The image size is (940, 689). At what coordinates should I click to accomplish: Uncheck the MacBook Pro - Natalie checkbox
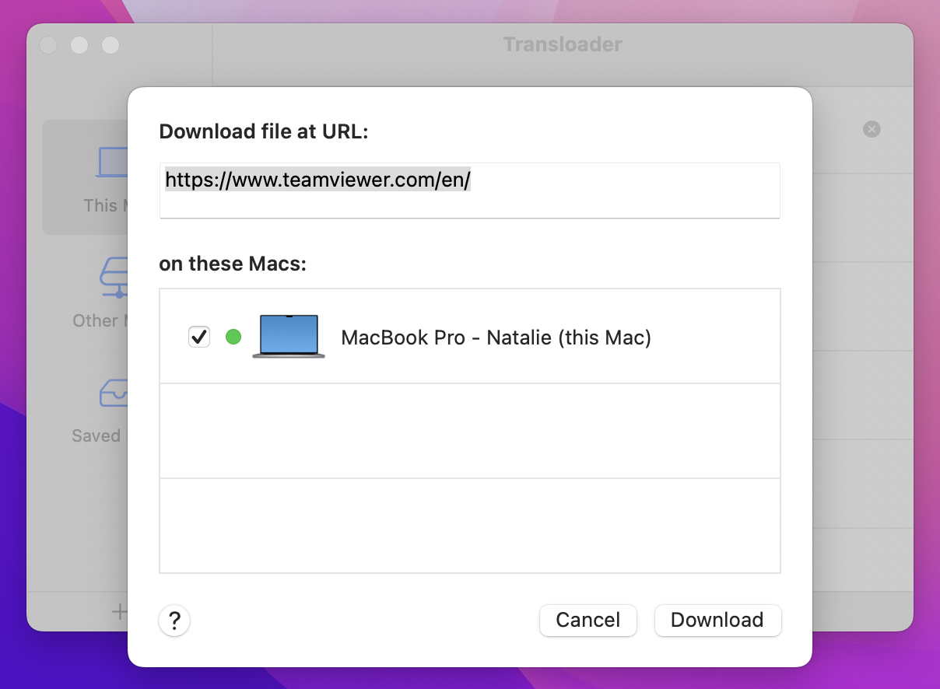(x=199, y=337)
